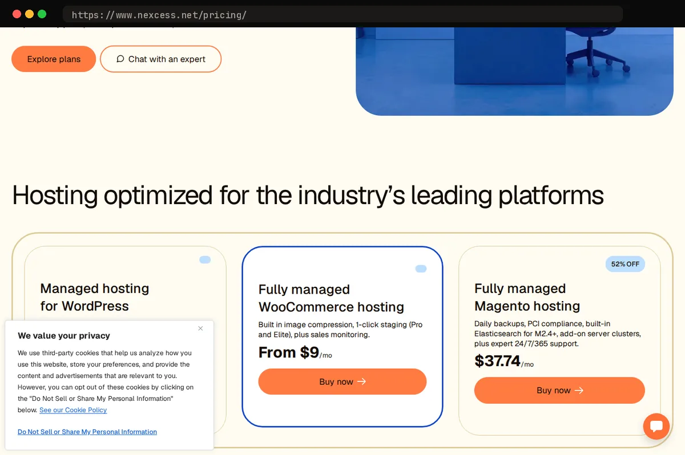Click the From $9/mo price

coord(295,353)
